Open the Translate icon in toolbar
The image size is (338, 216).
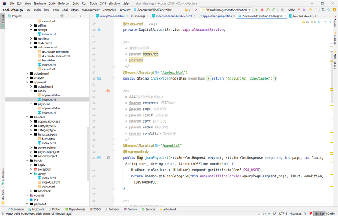[324, 9]
